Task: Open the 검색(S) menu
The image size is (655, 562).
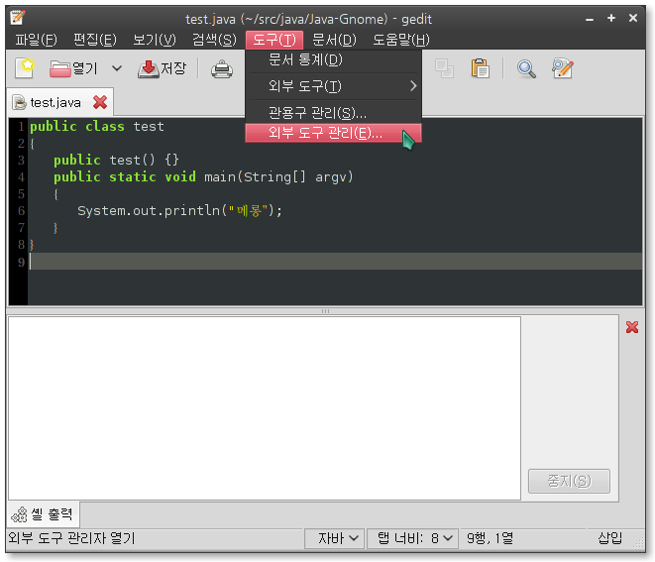Action: pos(214,40)
